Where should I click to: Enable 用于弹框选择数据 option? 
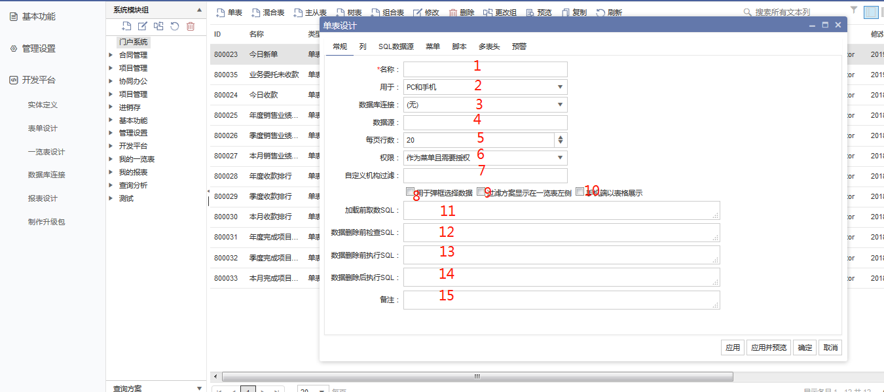[411, 192]
